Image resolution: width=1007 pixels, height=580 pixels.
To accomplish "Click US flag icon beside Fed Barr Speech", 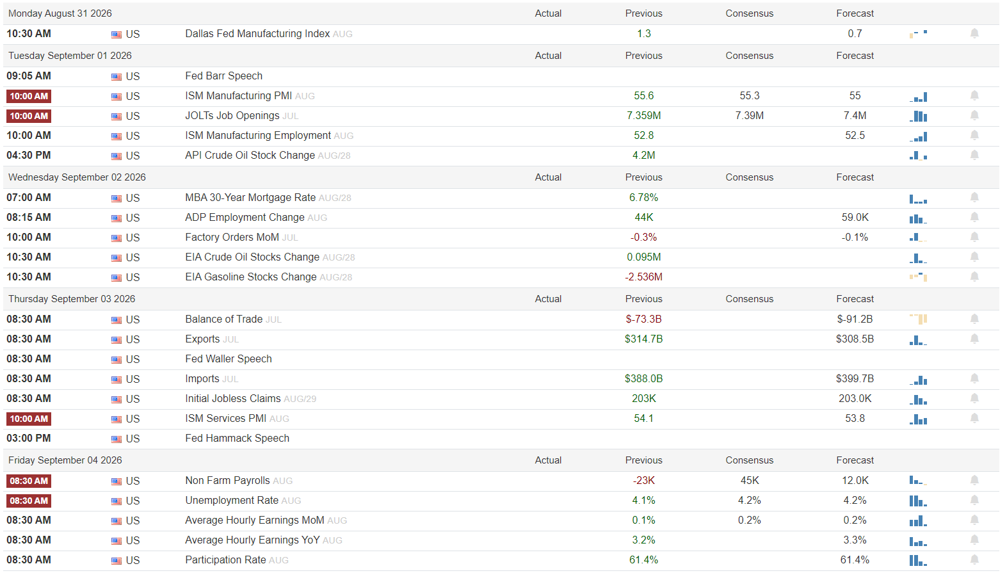I will pos(117,77).
